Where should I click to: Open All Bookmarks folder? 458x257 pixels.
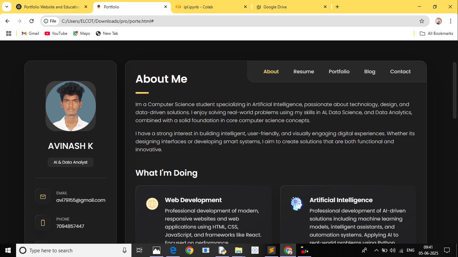pyautogui.click(x=437, y=33)
